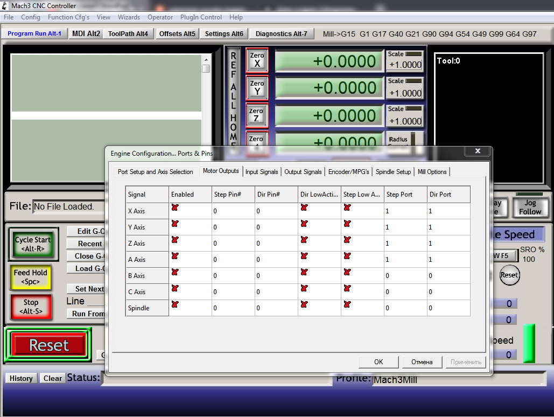Toggle B Axis Step Low Active mark

(x=347, y=272)
